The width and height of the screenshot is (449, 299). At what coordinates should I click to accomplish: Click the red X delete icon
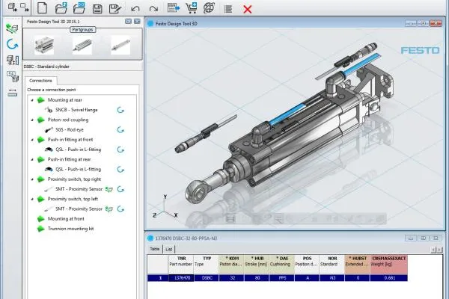pos(248,9)
